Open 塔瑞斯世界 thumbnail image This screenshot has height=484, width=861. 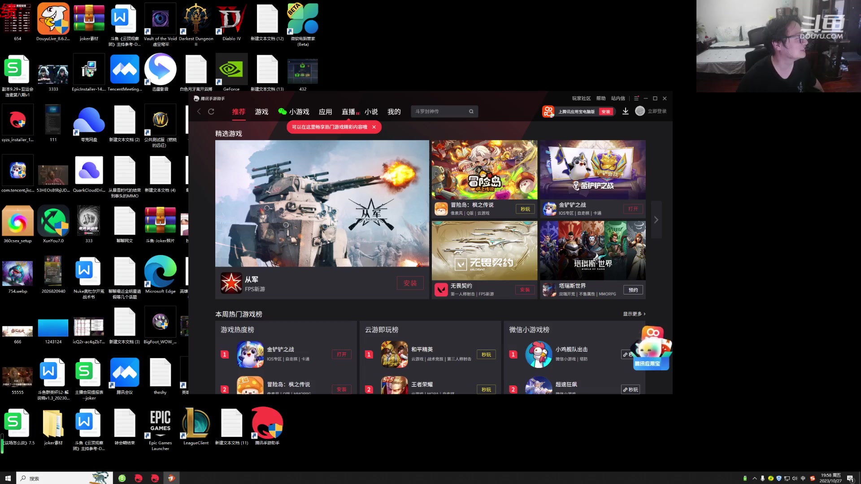point(592,251)
